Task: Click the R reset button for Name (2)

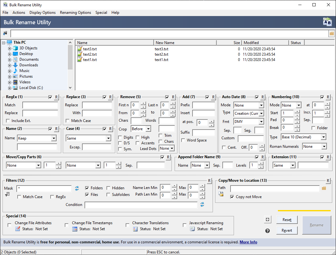Action: pyautogui.click(x=56, y=129)
